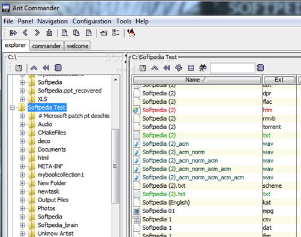This screenshot has height=237, width=301.
Task: Open the Configuration menu
Action: [92, 21]
